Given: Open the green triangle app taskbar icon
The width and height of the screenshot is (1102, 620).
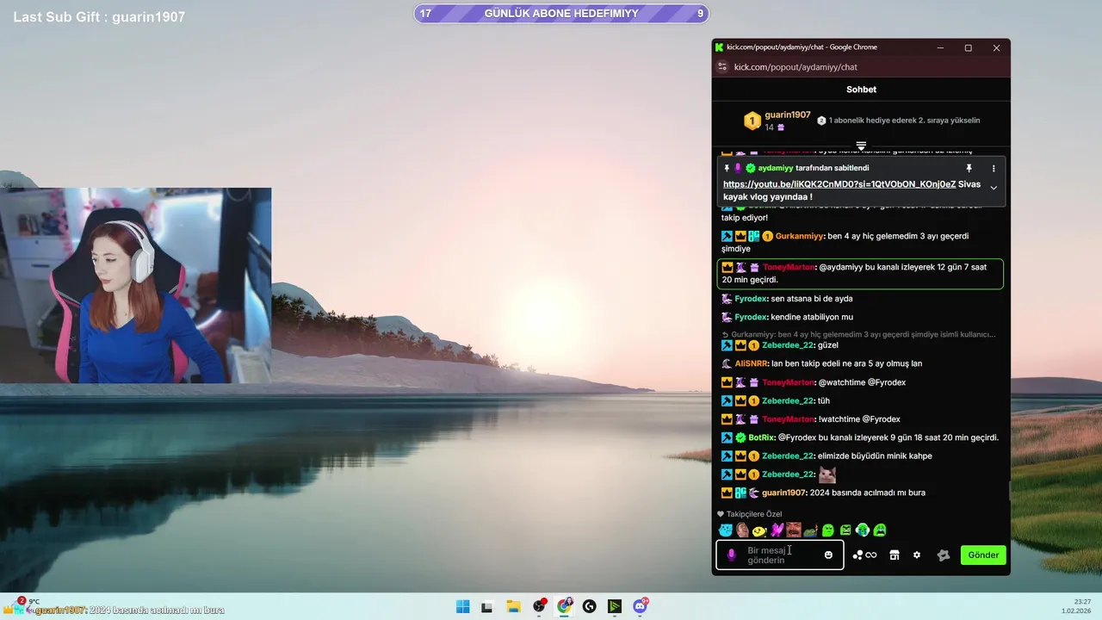Looking at the screenshot, I should 615,606.
